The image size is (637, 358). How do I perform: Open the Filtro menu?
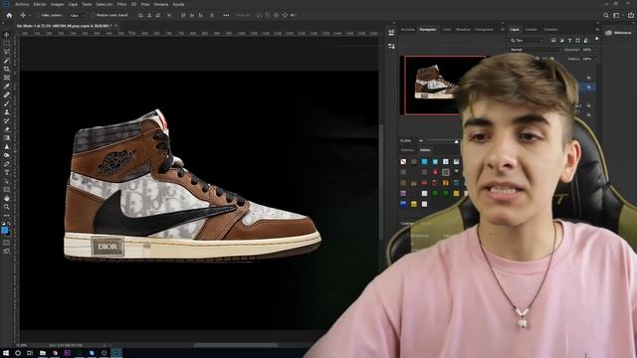coord(121,4)
